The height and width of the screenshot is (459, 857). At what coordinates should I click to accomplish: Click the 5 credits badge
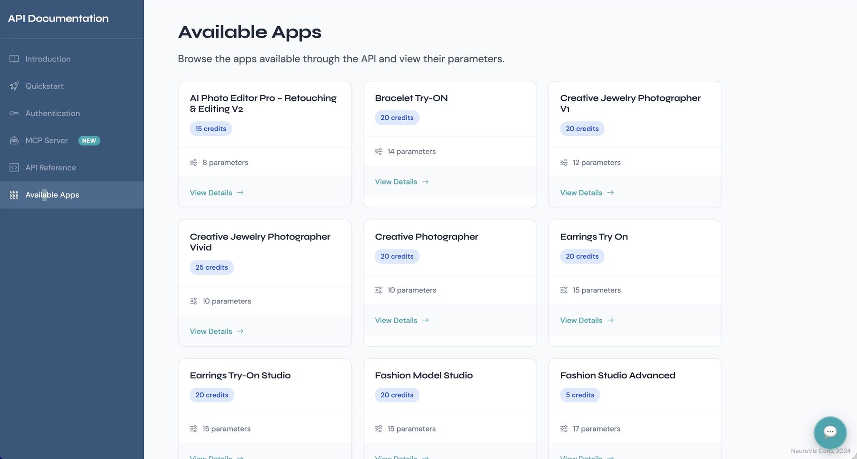click(580, 395)
